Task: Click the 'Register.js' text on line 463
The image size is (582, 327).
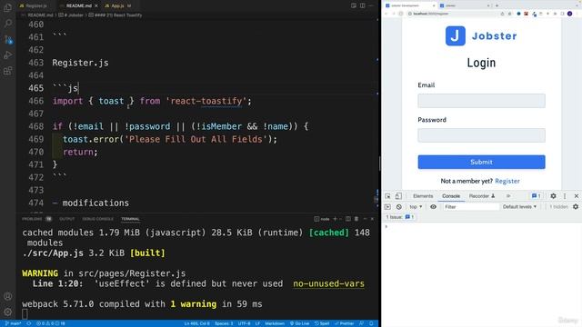Action: [80, 63]
